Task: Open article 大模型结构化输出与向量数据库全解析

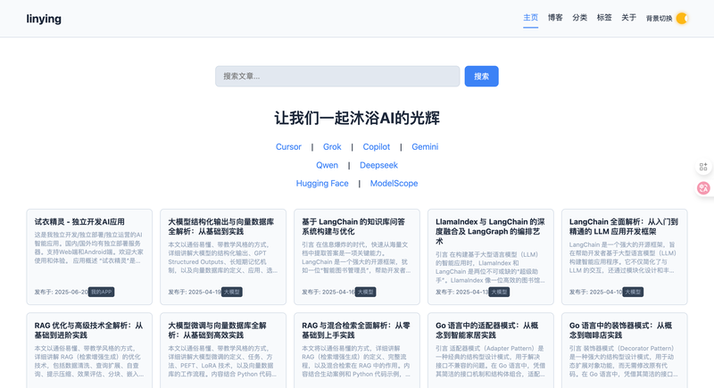Action: [x=220, y=227]
